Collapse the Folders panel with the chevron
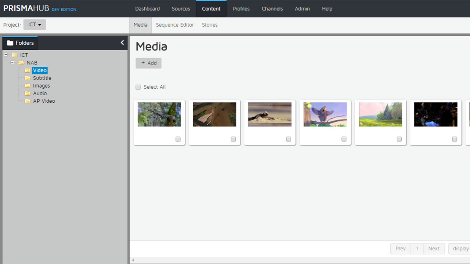The width and height of the screenshot is (470, 264). (122, 43)
